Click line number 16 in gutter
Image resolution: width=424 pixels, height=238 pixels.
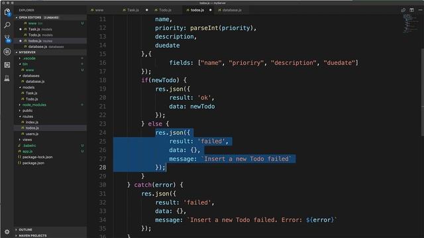(x=103, y=63)
